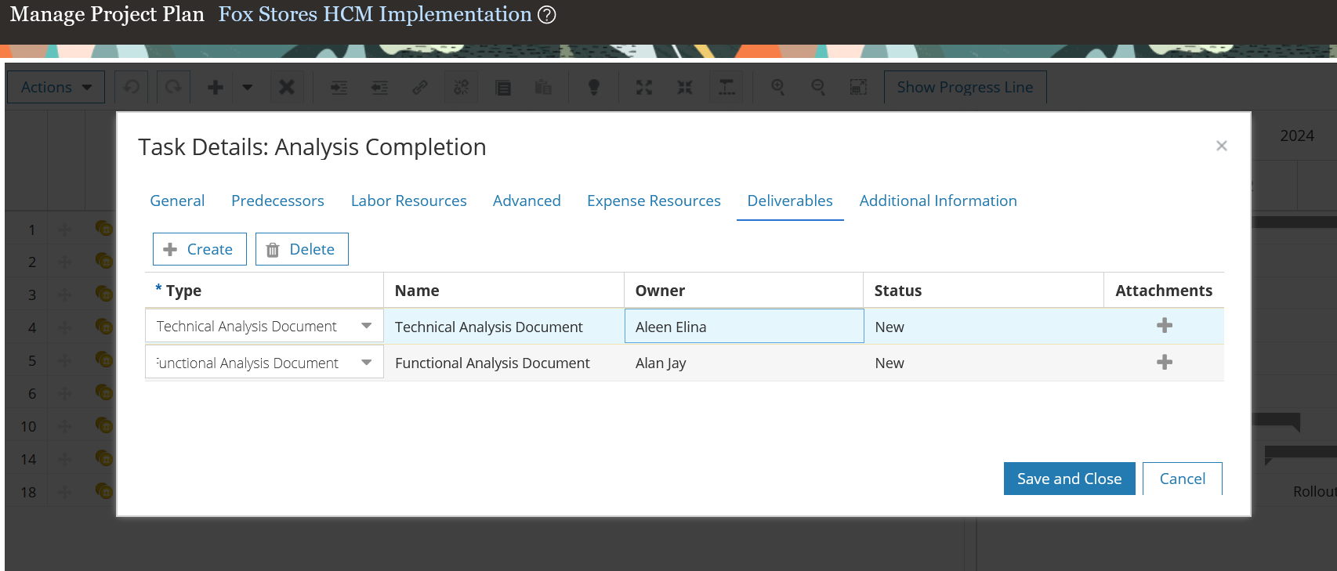Click the undo icon in toolbar
This screenshot has width=1337, height=571.
pyautogui.click(x=132, y=87)
